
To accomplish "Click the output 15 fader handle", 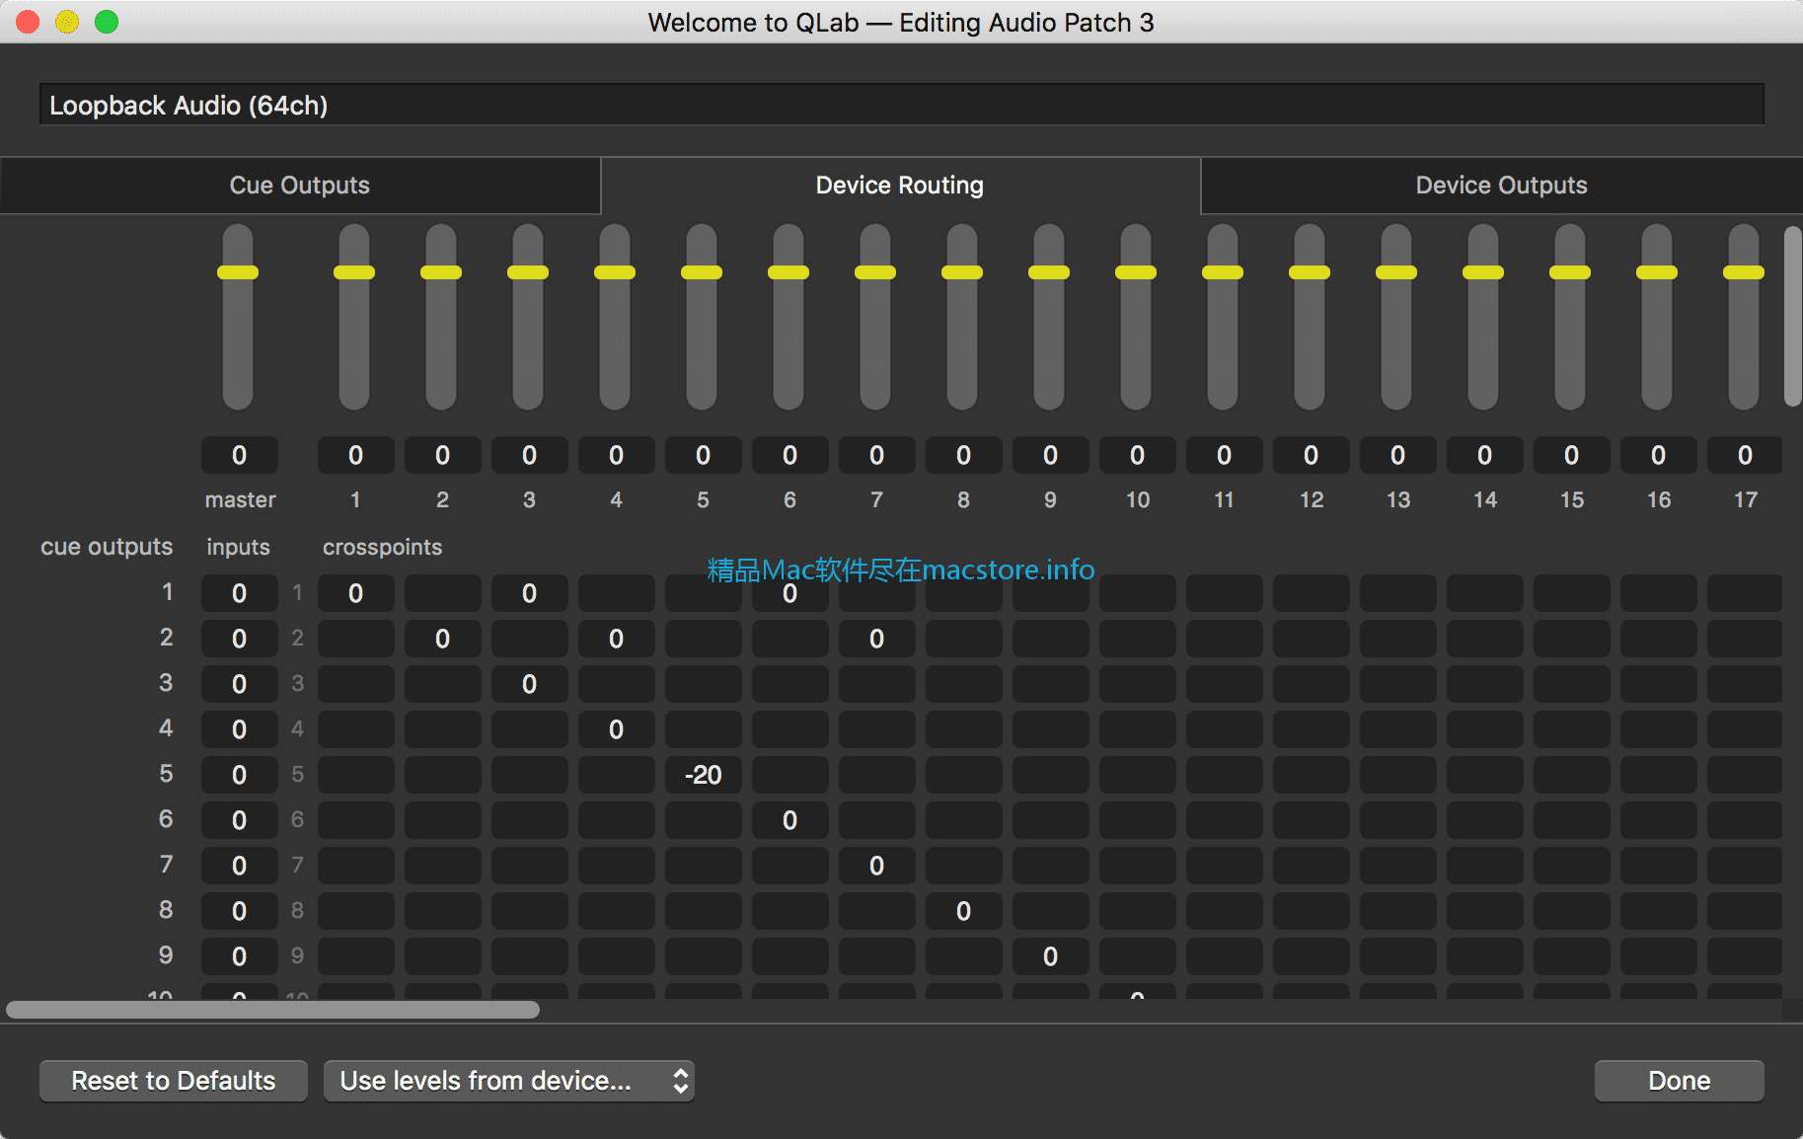I will [1570, 272].
